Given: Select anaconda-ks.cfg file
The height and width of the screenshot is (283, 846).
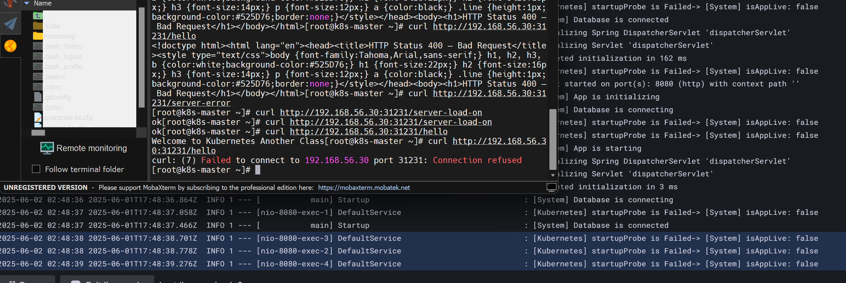Looking at the screenshot, I should [68, 117].
